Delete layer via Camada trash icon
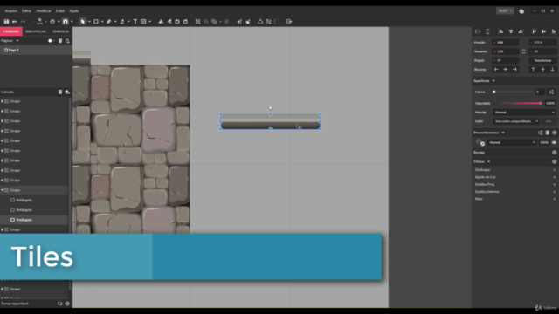 pos(60,92)
